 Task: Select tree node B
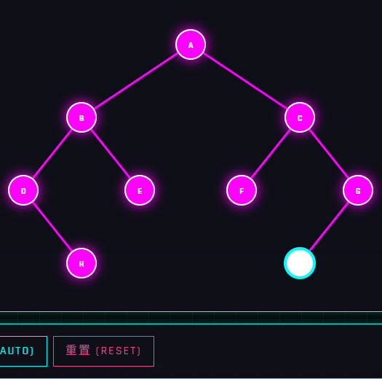[x=81, y=117]
